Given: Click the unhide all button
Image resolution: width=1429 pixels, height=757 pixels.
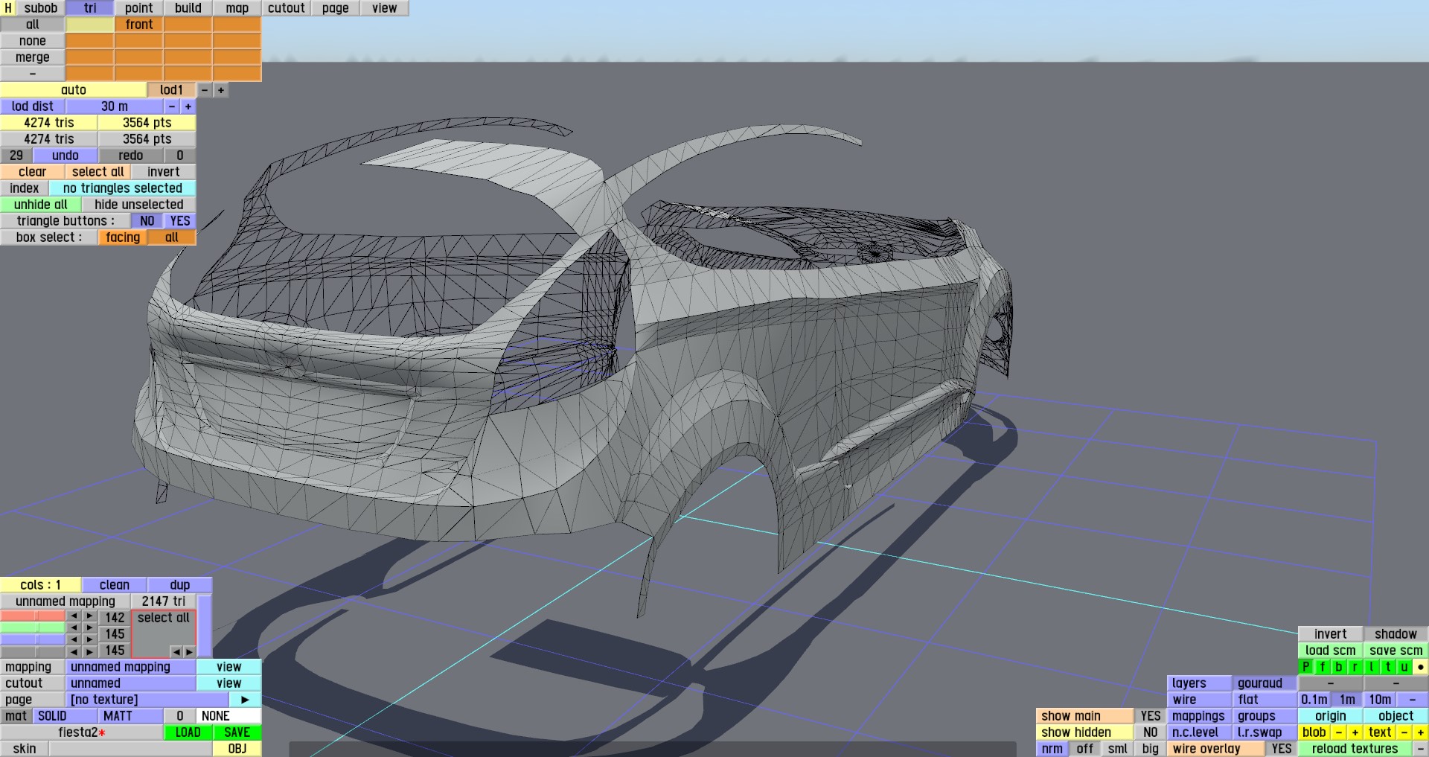Looking at the screenshot, I should point(40,205).
